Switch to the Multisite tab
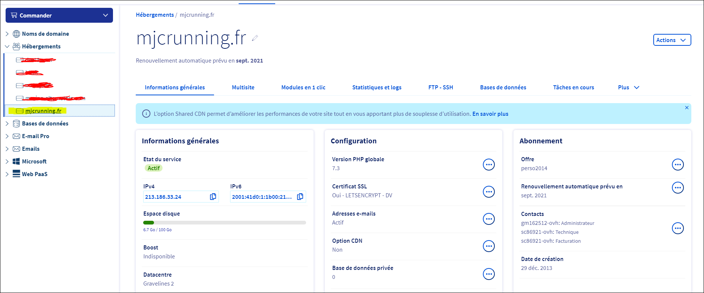704x293 pixels. tap(243, 87)
